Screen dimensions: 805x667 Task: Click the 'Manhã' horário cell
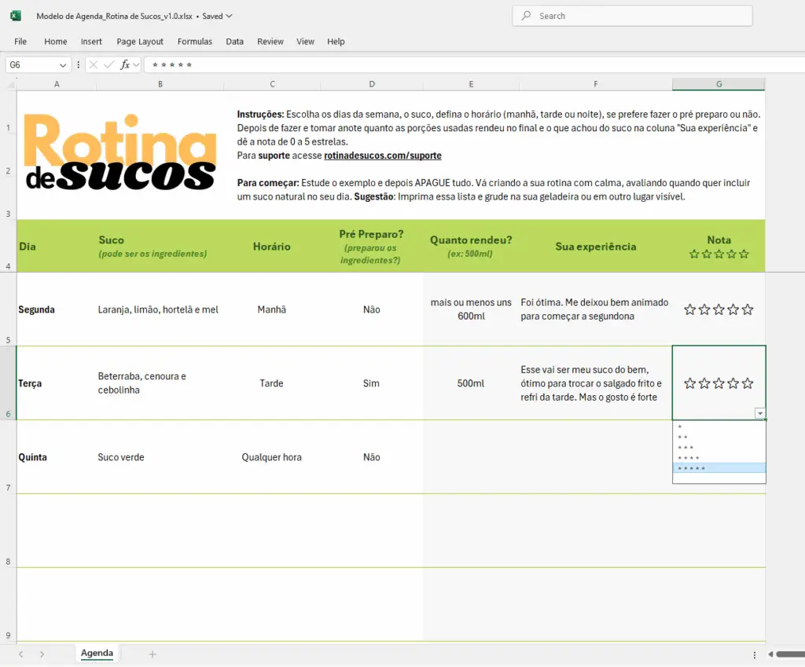pos(272,310)
